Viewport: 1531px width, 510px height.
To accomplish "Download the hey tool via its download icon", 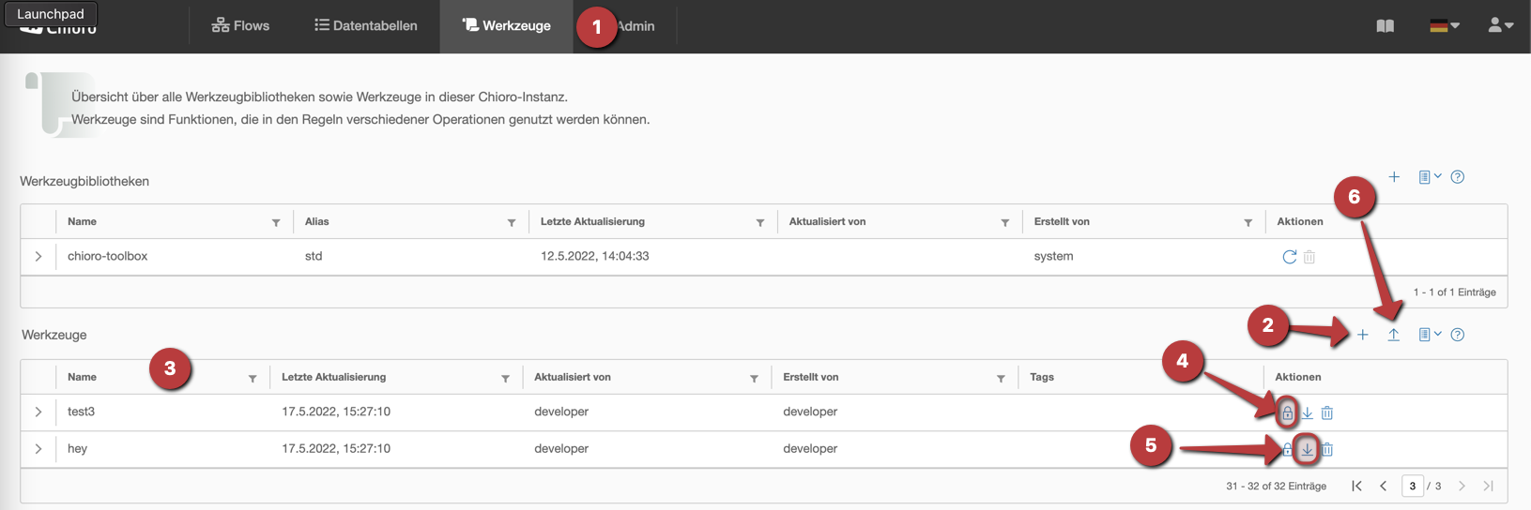I will click(1307, 449).
